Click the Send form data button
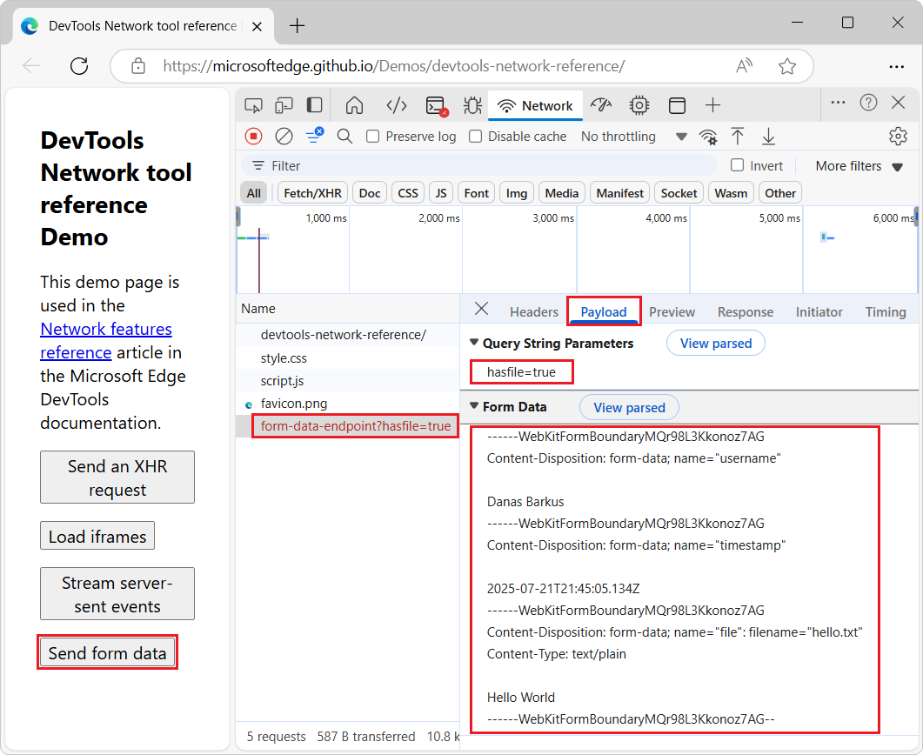 pyautogui.click(x=107, y=651)
